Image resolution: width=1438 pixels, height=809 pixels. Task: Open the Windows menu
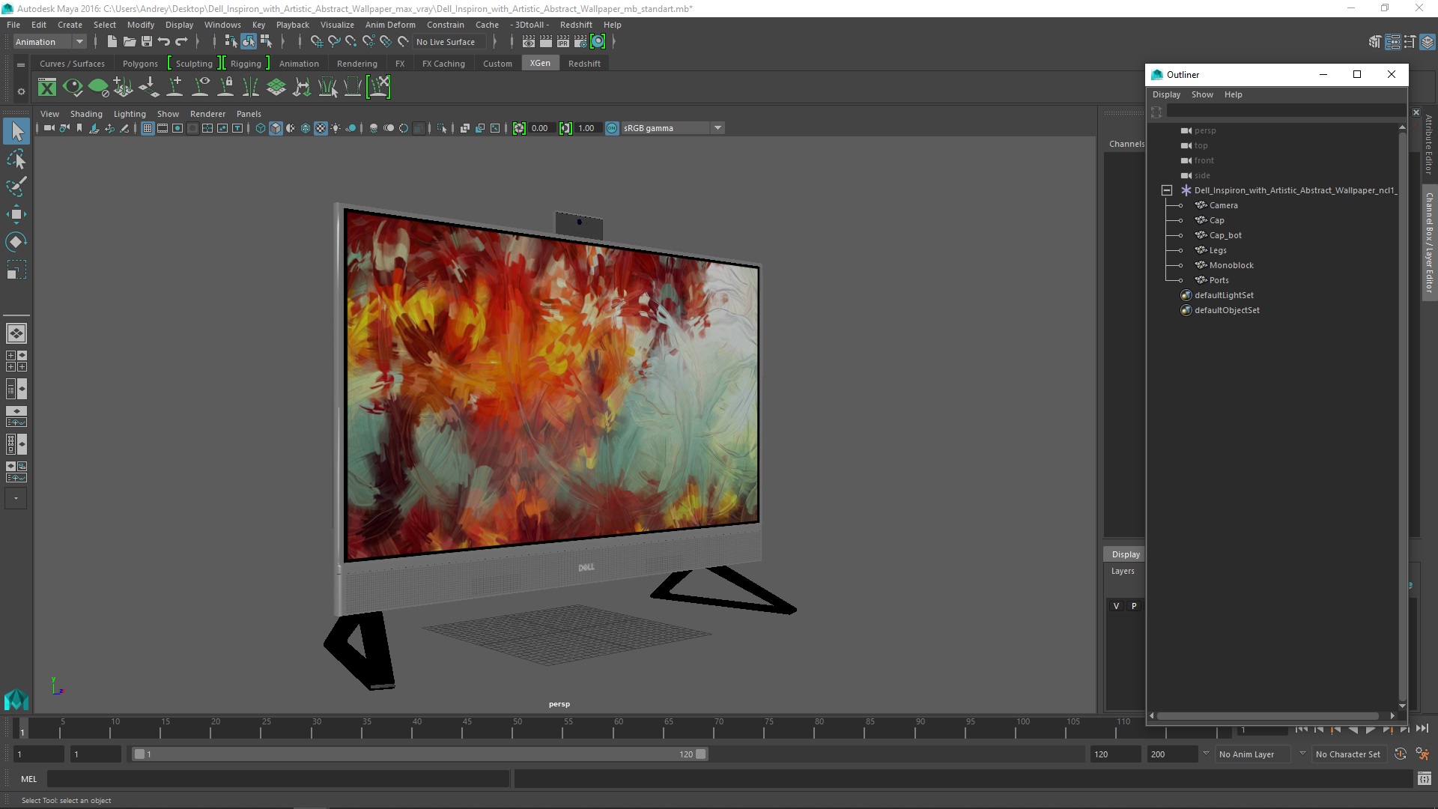pyautogui.click(x=222, y=25)
